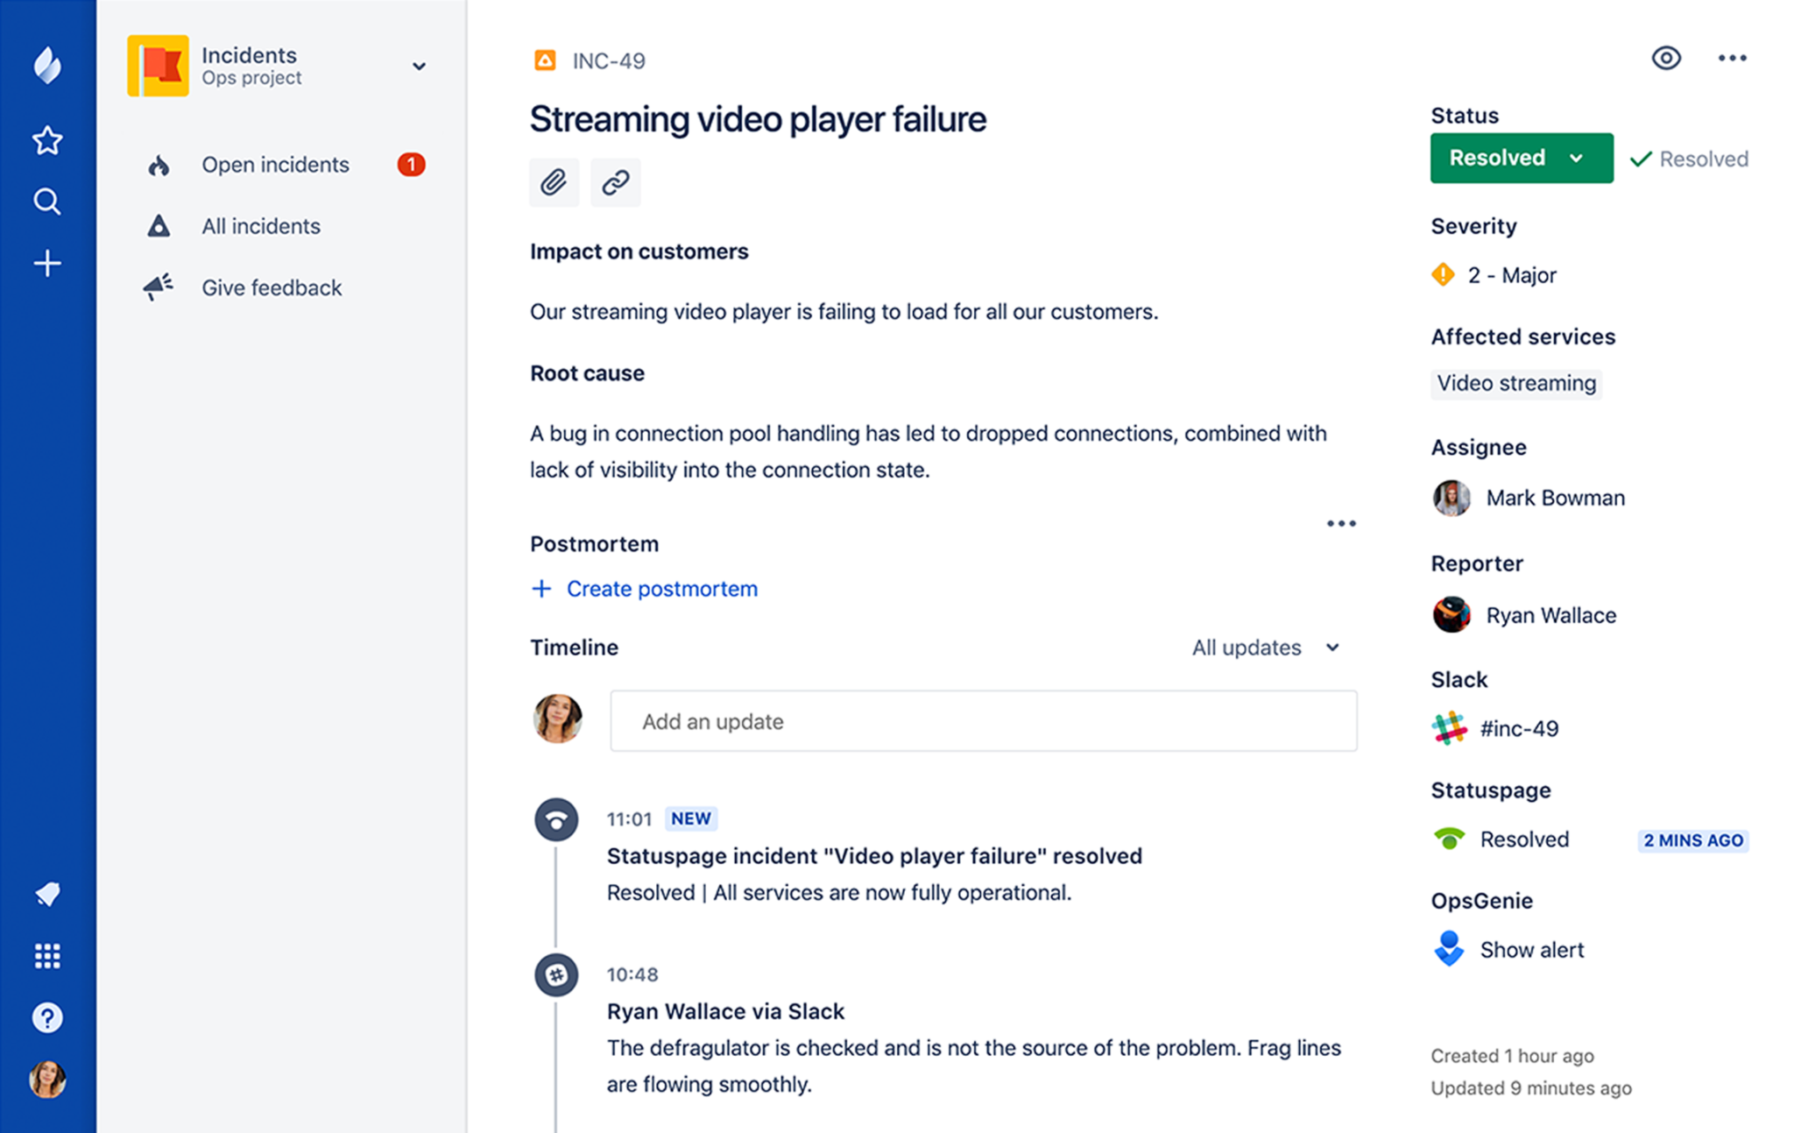Open search from the left navigation bar

(x=47, y=202)
